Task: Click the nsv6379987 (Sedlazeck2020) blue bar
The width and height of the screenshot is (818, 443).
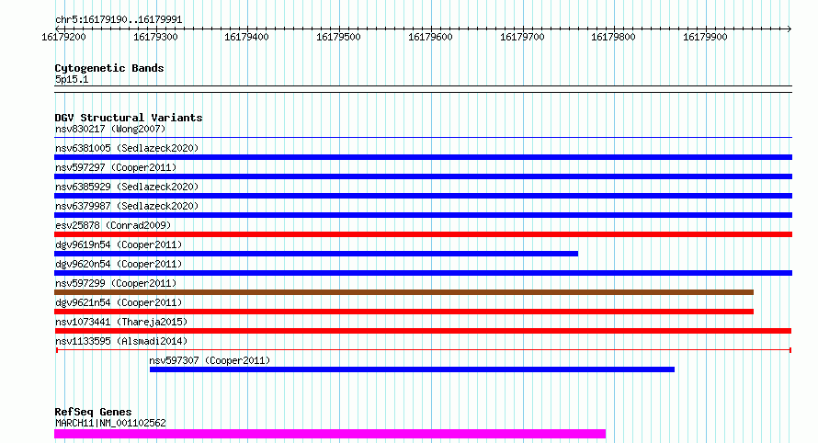Action: pyautogui.click(x=423, y=215)
